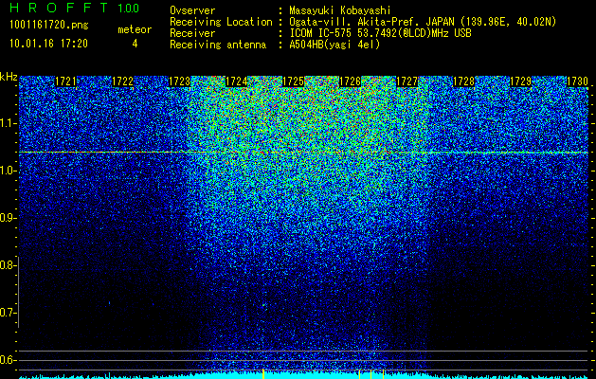Click the date stamp 10.01.16 17:20
Viewport: 596px width, 379px height.
pyautogui.click(x=48, y=44)
